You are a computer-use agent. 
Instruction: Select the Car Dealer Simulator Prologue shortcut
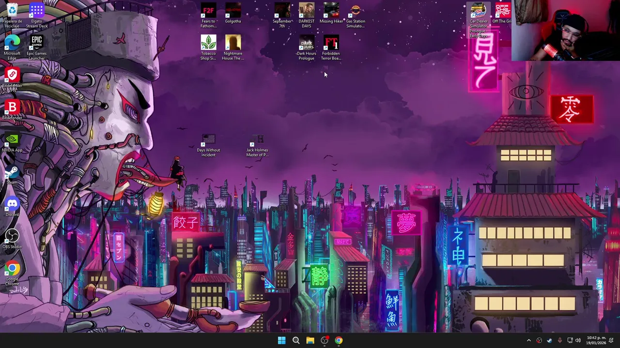point(478,20)
